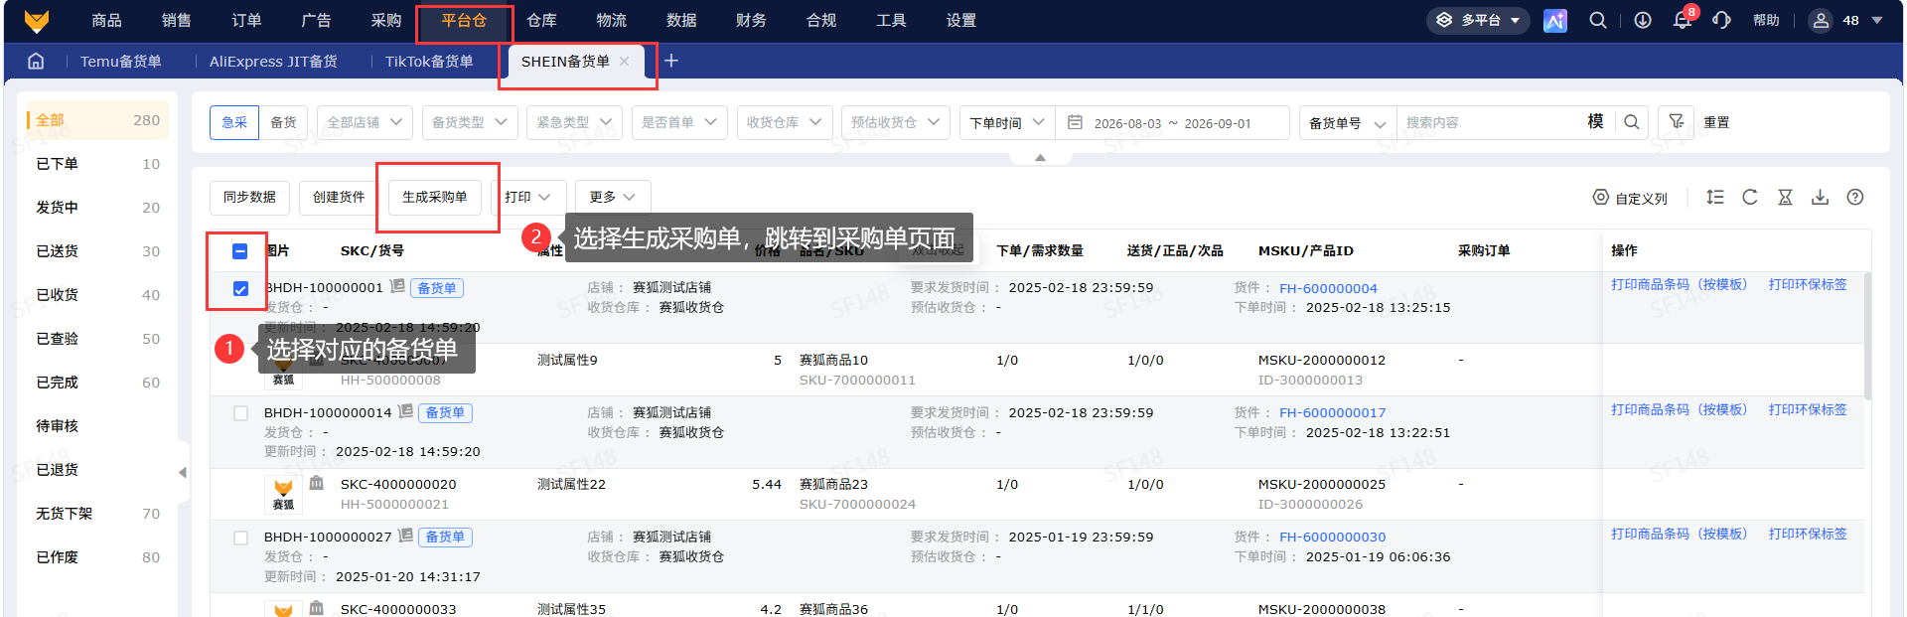Click the 同步数据 button
Screen dimensions: 1907x617
pos(249,198)
